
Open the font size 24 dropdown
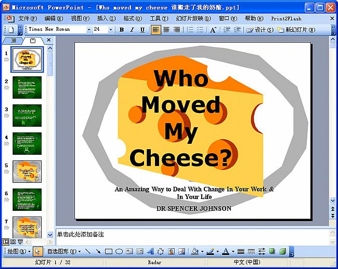pos(111,30)
